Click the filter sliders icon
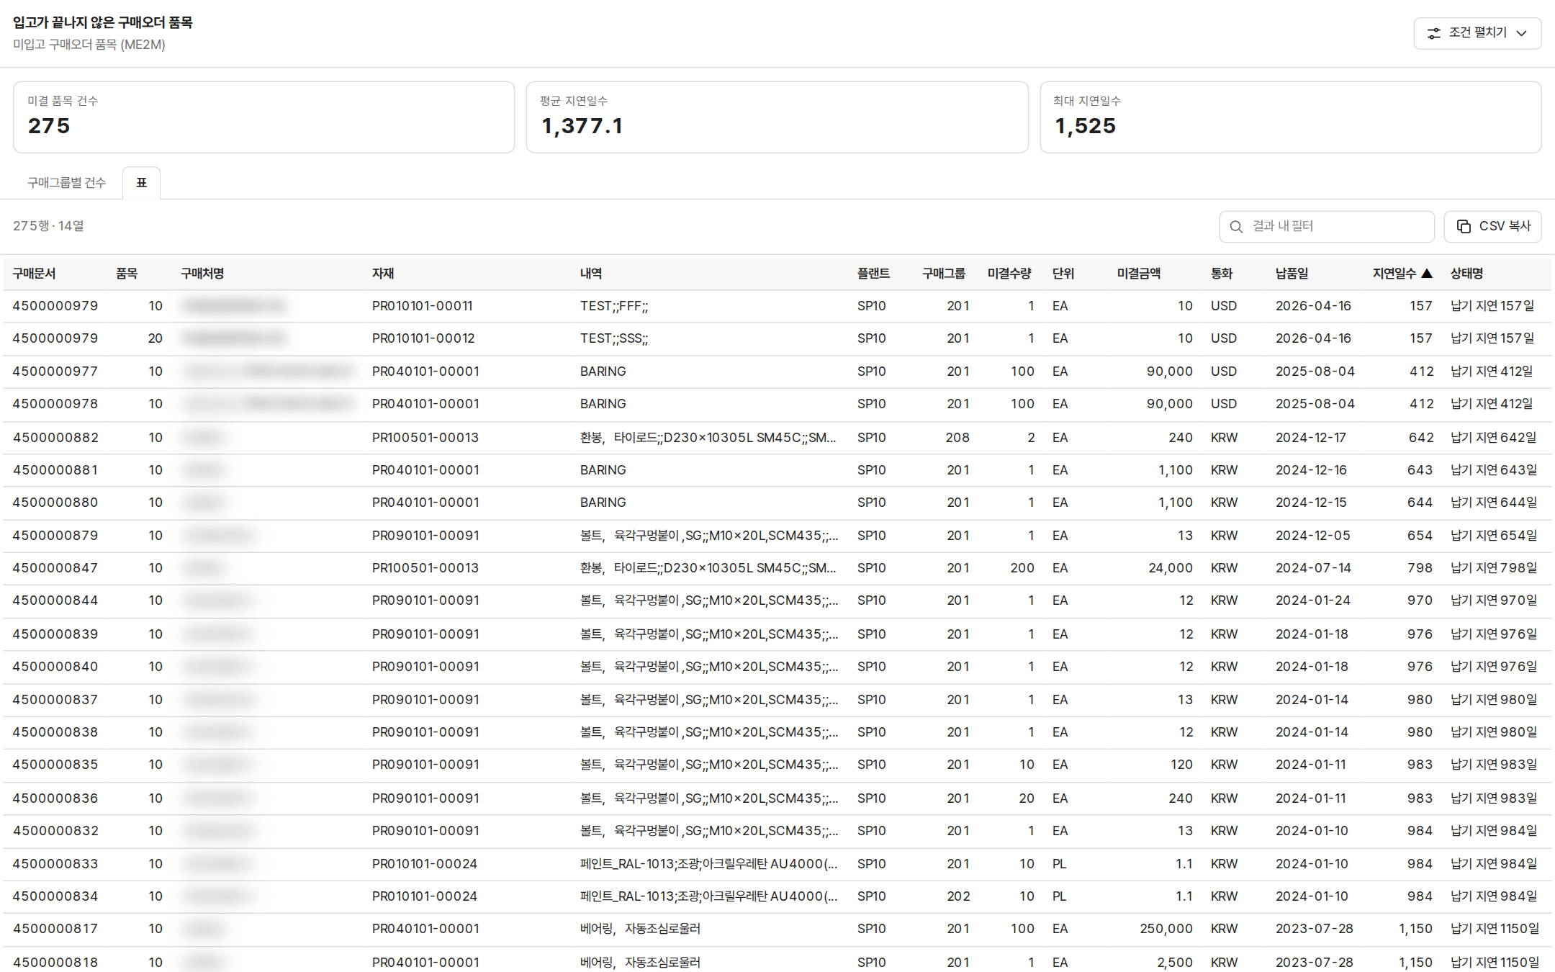1555x972 pixels. (x=1434, y=33)
